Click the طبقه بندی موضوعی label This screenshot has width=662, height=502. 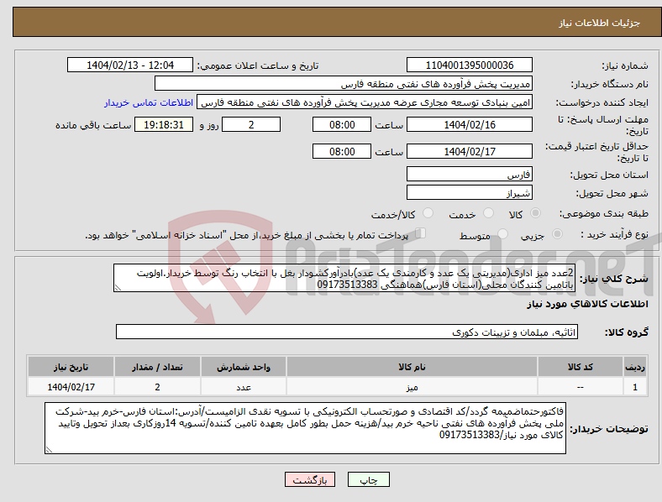tap(604, 213)
